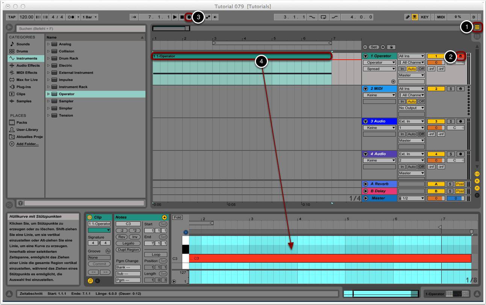
Task: Click the Arrangement view selector icon
Action: [477, 27]
